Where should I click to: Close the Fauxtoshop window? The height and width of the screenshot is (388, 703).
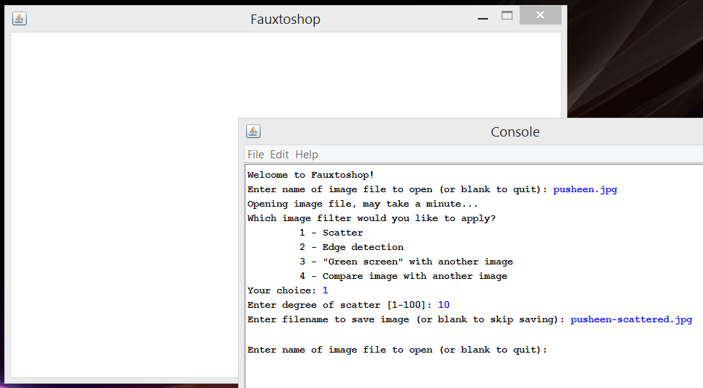[541, 15]
